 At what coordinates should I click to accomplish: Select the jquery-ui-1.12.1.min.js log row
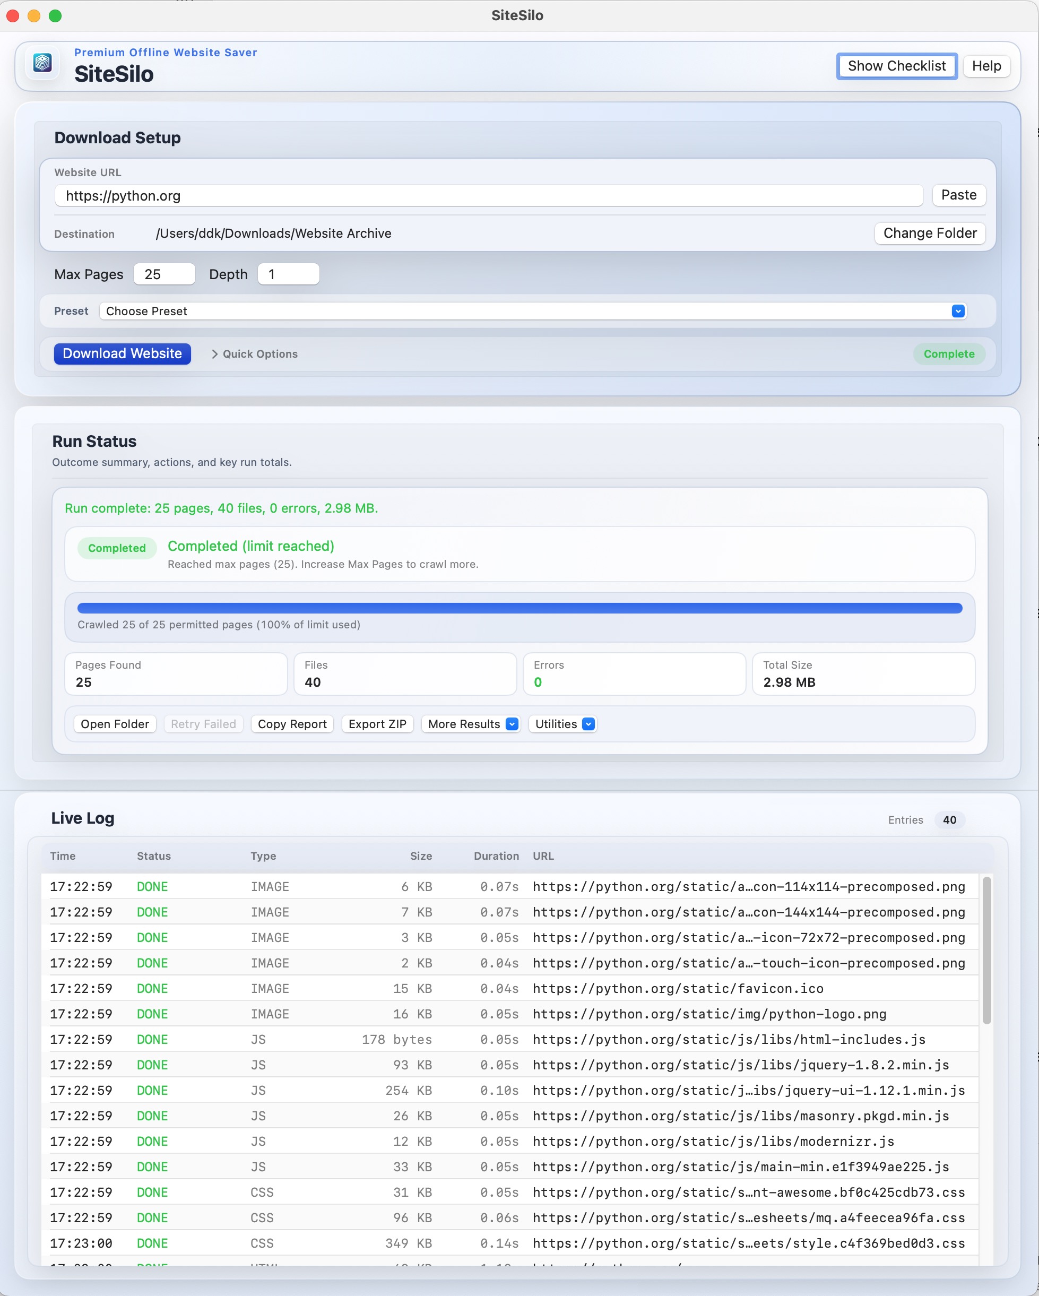(x=509, y=1091)
